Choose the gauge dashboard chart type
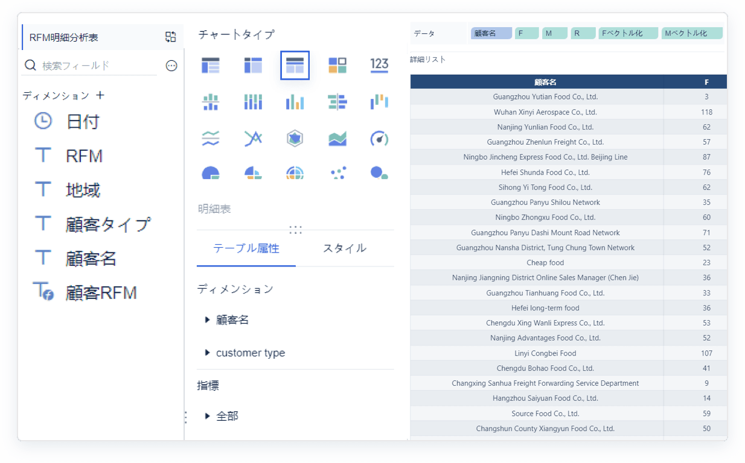 coord(379,139)
